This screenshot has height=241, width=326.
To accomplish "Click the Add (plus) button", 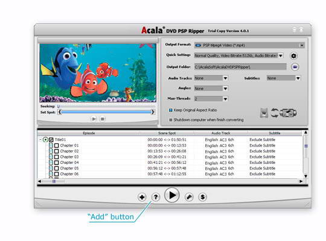I will pos(142,197).
